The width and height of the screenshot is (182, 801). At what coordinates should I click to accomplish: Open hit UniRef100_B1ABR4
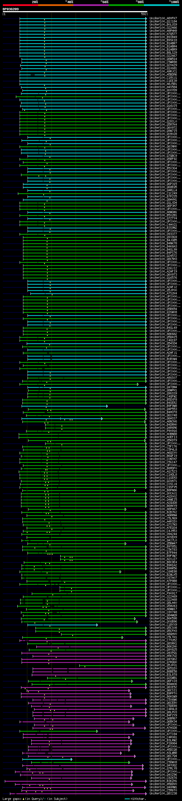[x=163, y=46]
